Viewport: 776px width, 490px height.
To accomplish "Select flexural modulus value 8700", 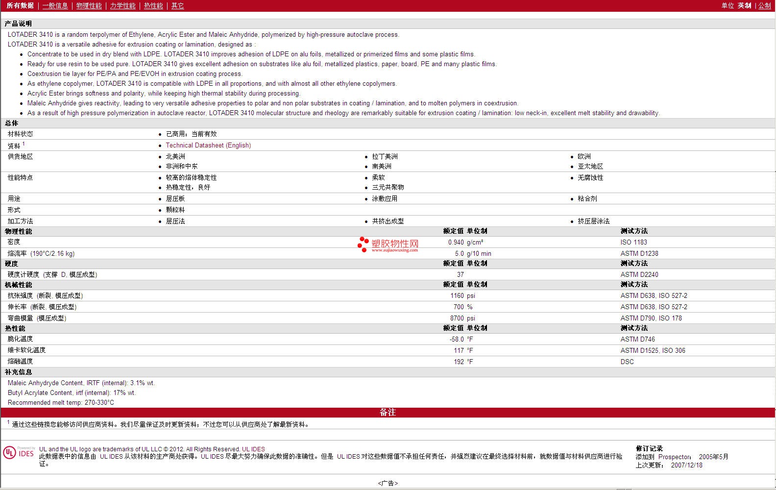I will [457, 318].
